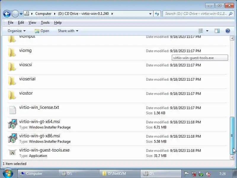
Task: Open the View menu
Action: [32, 23]
